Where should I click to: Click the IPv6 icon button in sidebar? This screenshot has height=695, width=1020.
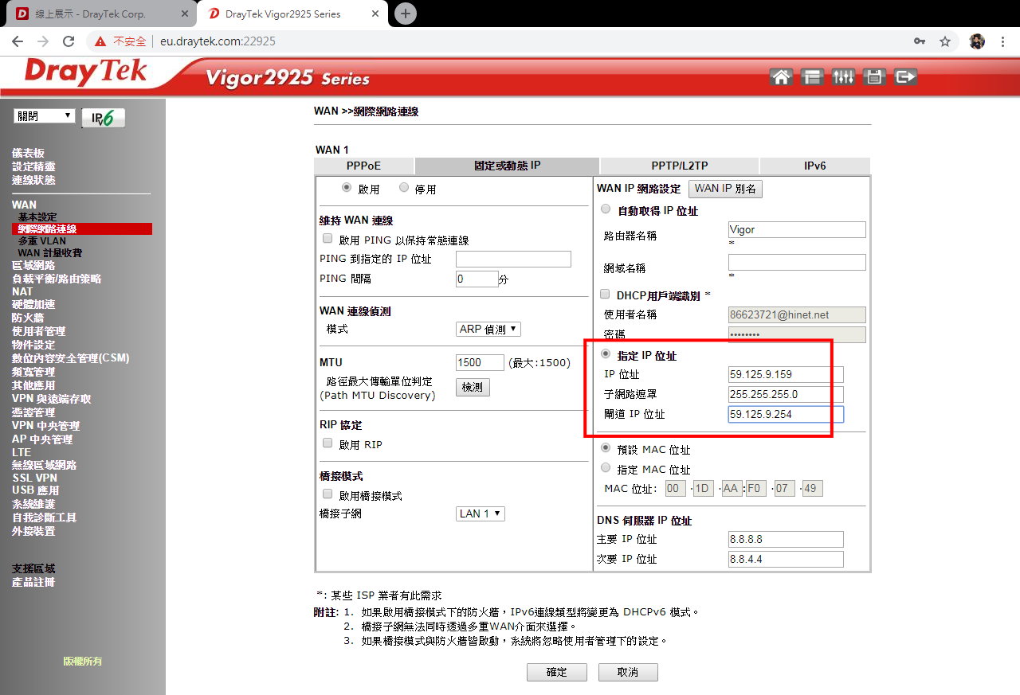tap(103, 118)
